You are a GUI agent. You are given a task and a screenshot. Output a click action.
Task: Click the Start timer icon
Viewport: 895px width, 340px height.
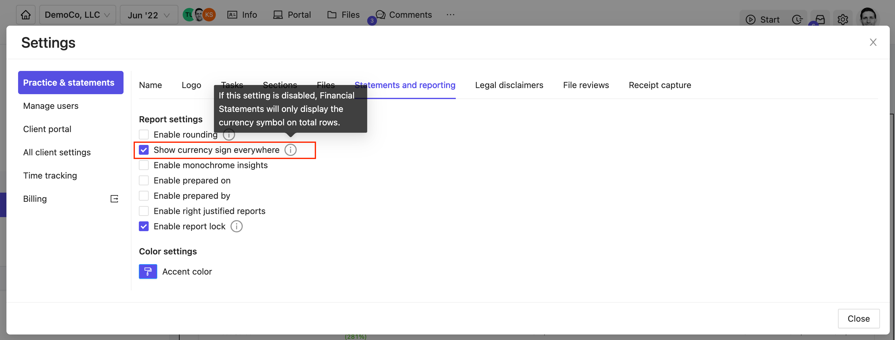751,19
